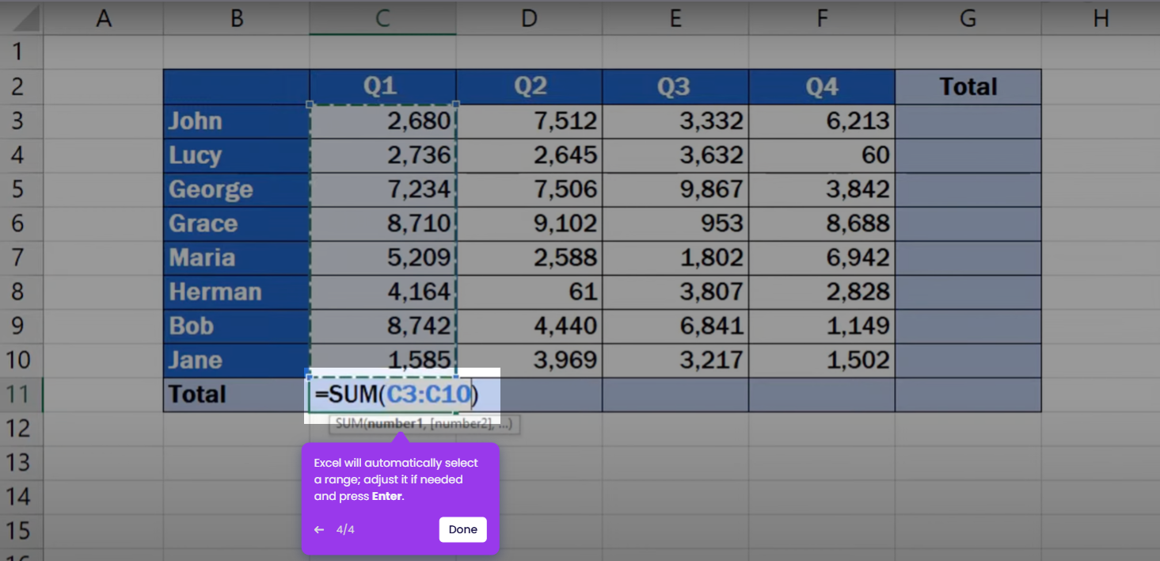Select column C header
Viewport: 1160px width, 561px height.
pos(382,18)
